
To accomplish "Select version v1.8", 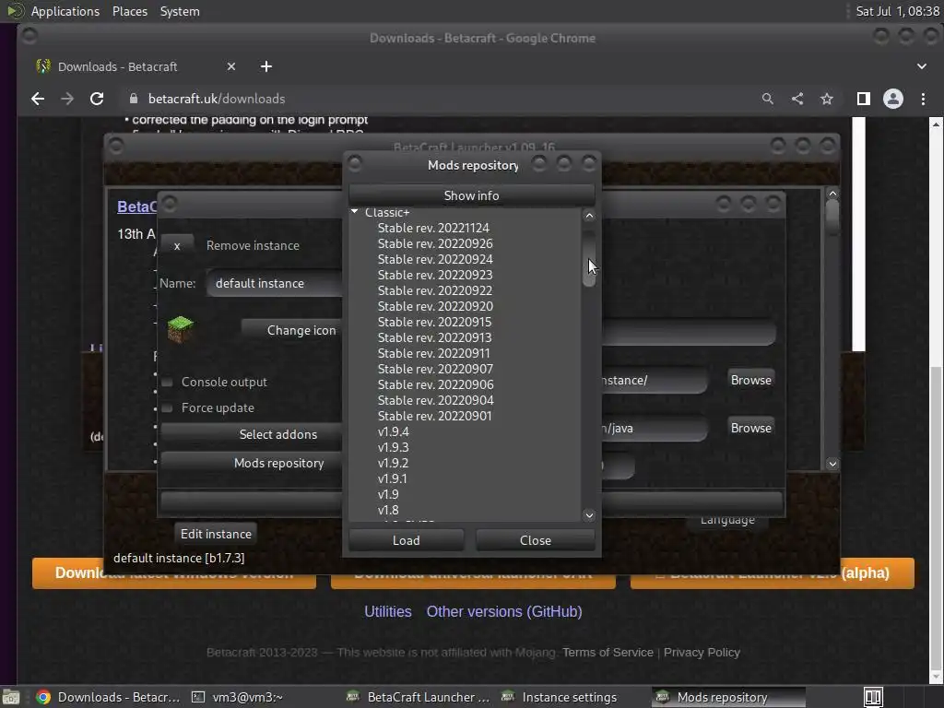I will [388, 510].
